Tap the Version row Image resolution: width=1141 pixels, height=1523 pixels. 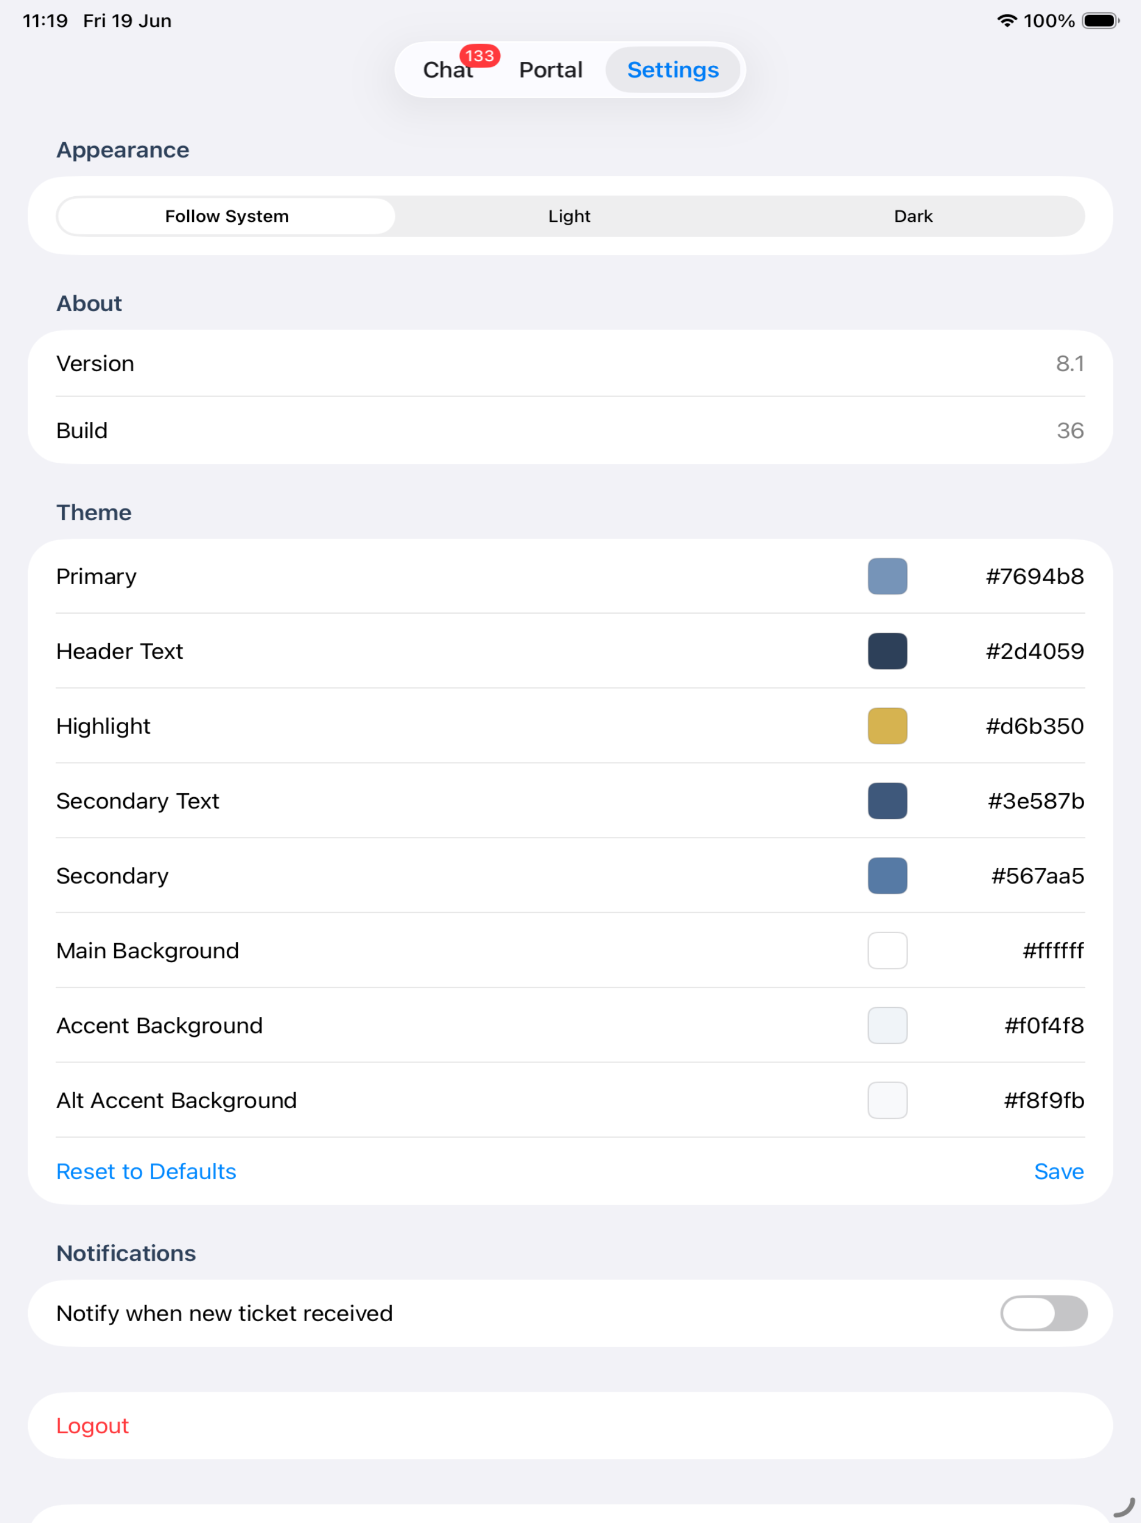(570, 363)
